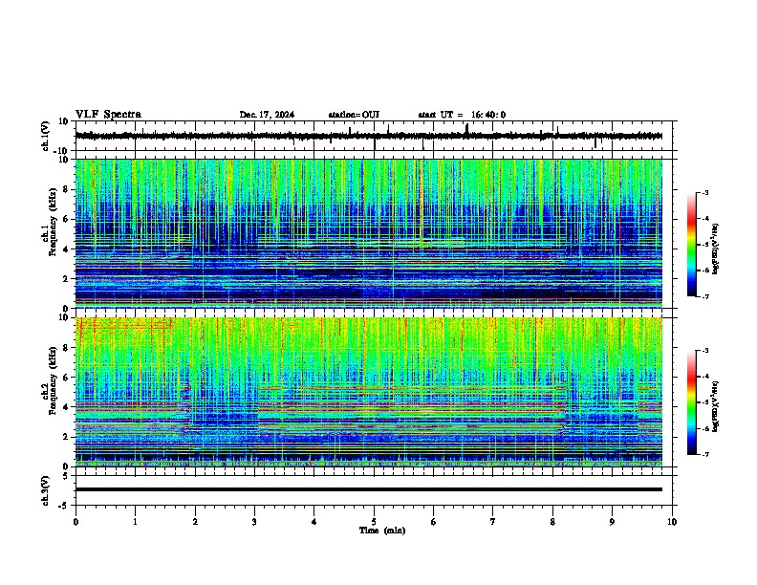
Task: Click the "8" kHz tick on ch.1 axis
Action: tap(66, 189)
